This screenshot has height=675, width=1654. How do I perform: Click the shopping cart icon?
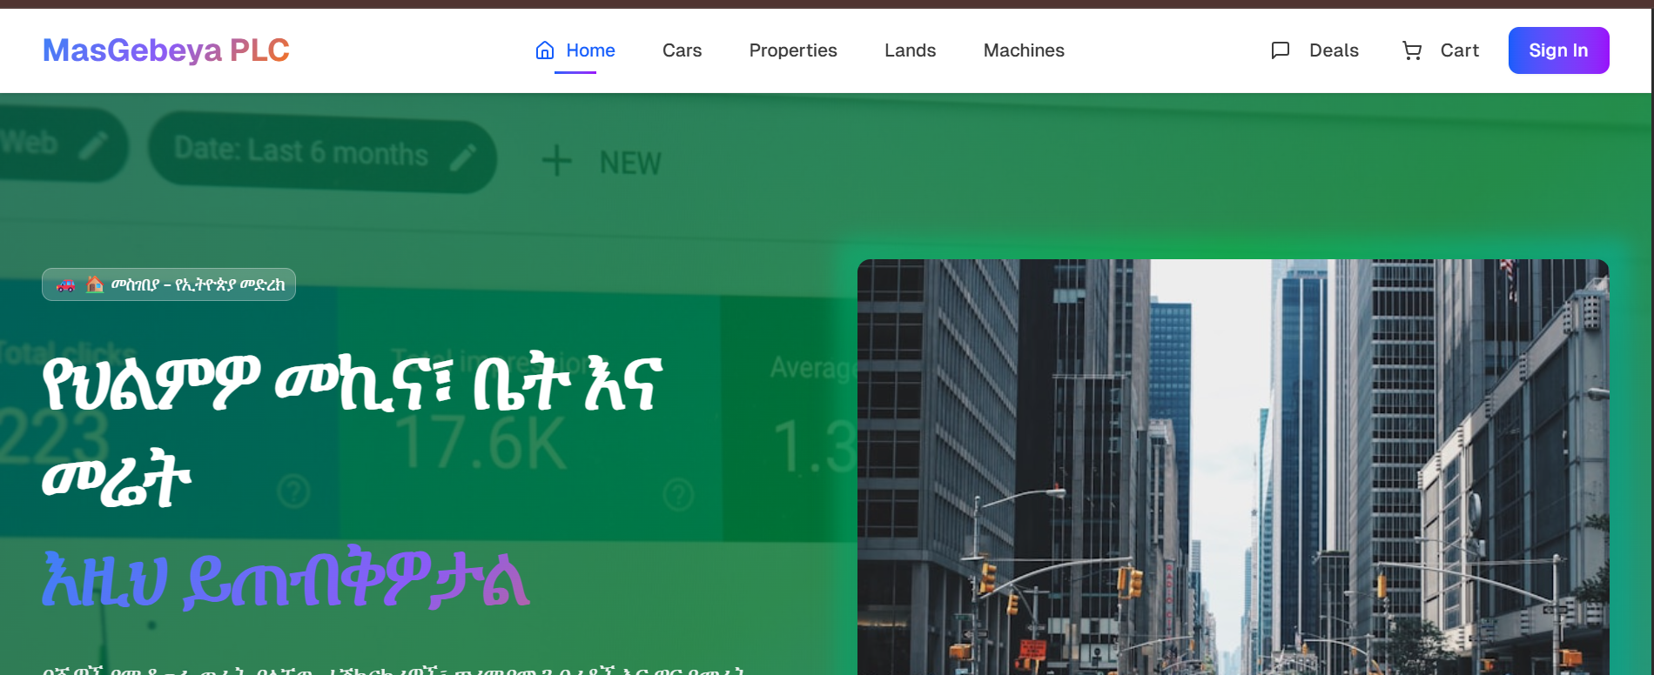tap(1411, 50)
